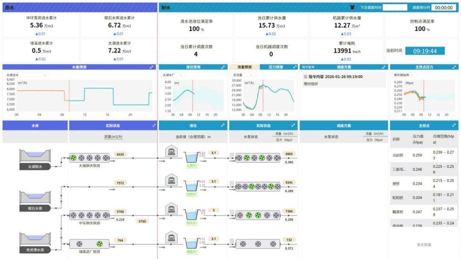461x259 pixels.
Task: Open the 太湖出水 dropdown selector
Action: point(26,75)
